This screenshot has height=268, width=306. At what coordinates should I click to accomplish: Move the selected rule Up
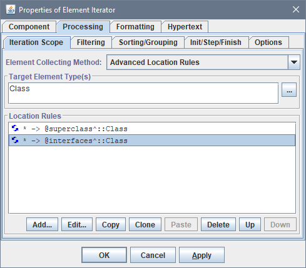pos(250,224)
